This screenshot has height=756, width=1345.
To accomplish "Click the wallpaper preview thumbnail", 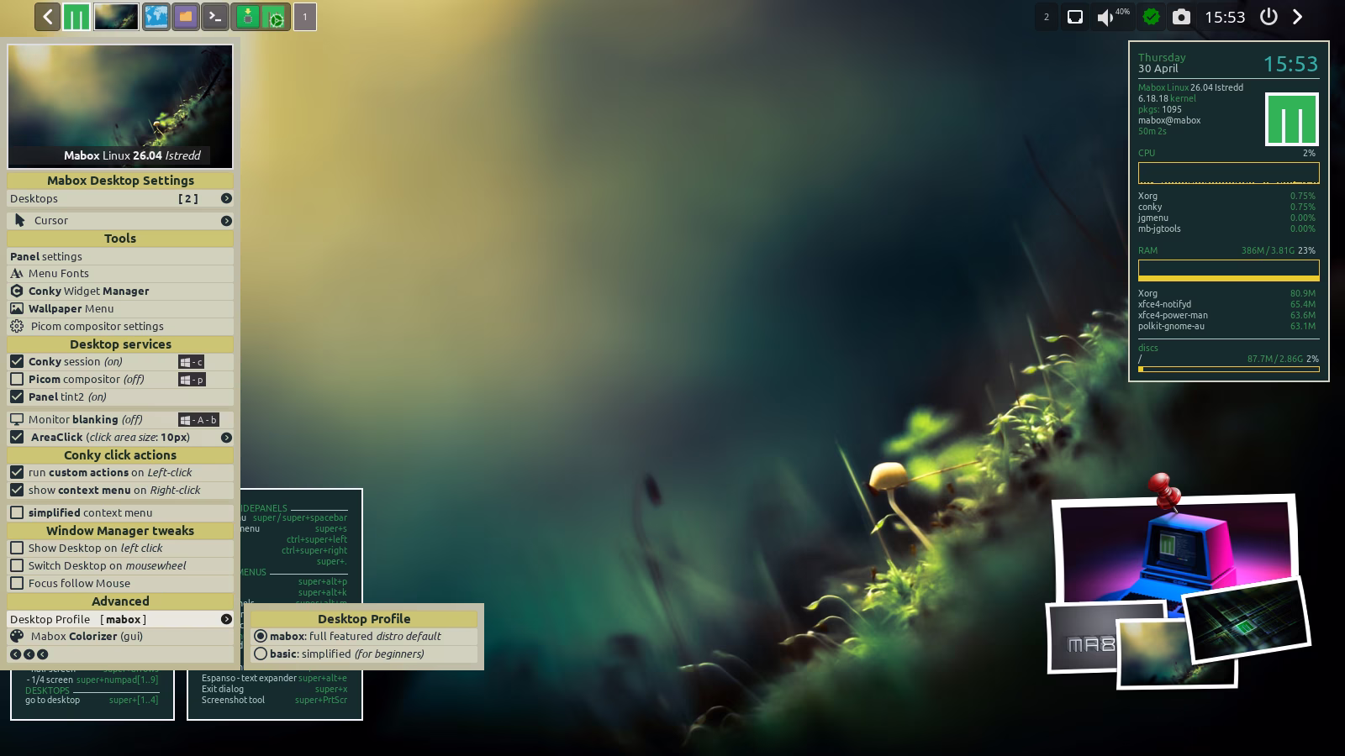I will [x=120, y=107].
